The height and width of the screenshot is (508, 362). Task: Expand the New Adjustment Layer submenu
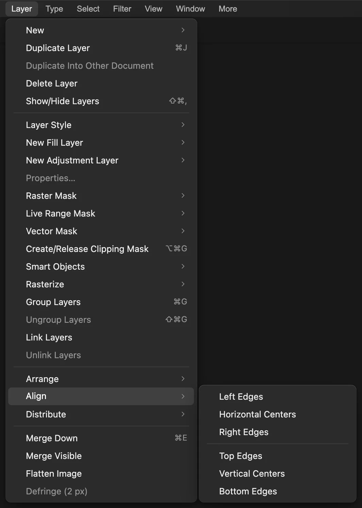[x=101, y=160]
